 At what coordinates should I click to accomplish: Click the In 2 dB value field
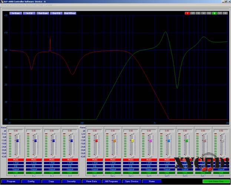[34, 131]
